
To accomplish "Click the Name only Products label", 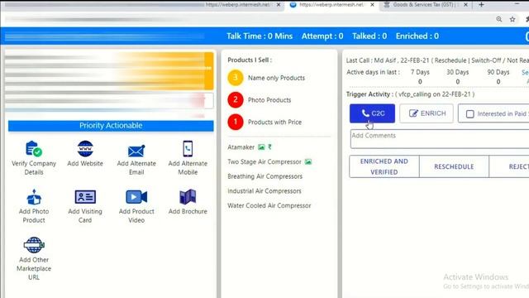I will click(x=276, y=78).
